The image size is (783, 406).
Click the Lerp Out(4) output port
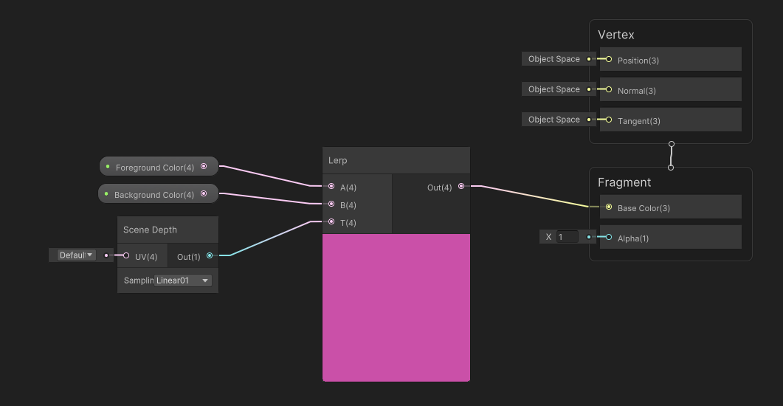461,187
